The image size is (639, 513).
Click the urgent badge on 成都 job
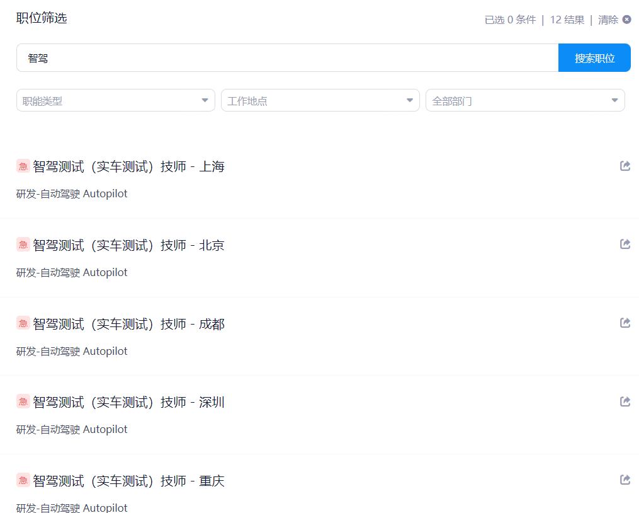(x=23, y=323)
